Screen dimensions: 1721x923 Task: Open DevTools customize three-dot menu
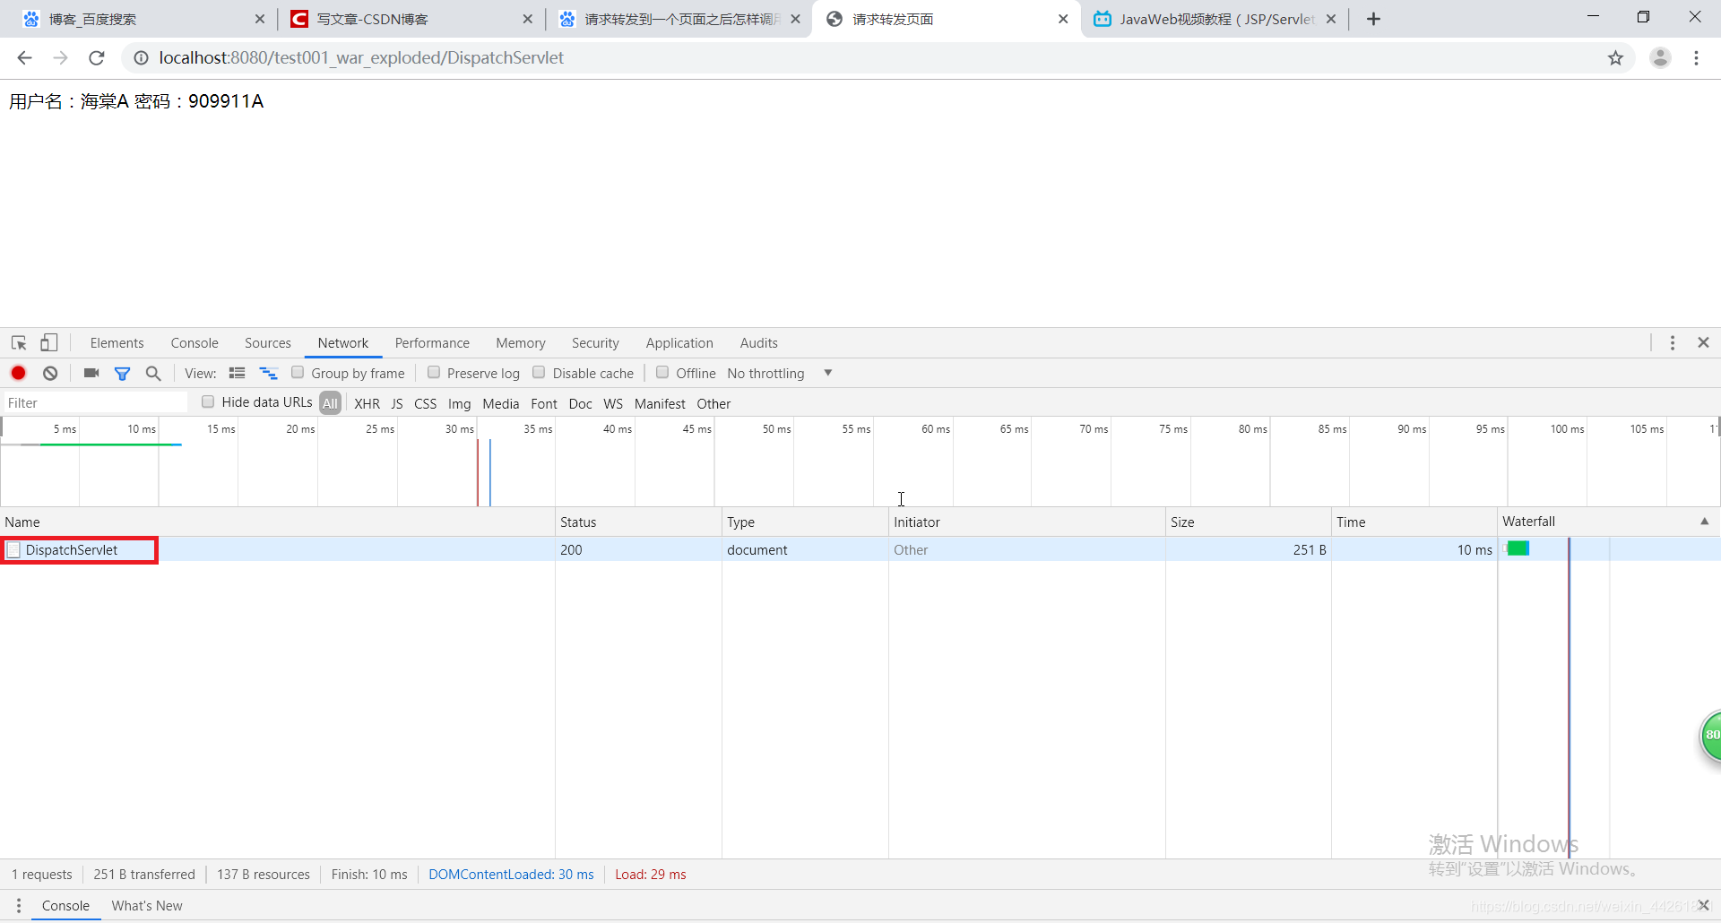pos(1673,343)
